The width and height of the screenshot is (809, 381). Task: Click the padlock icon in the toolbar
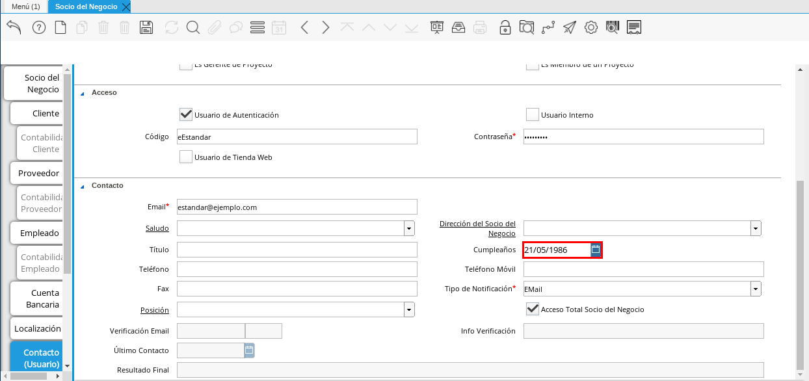coord(505,27)
